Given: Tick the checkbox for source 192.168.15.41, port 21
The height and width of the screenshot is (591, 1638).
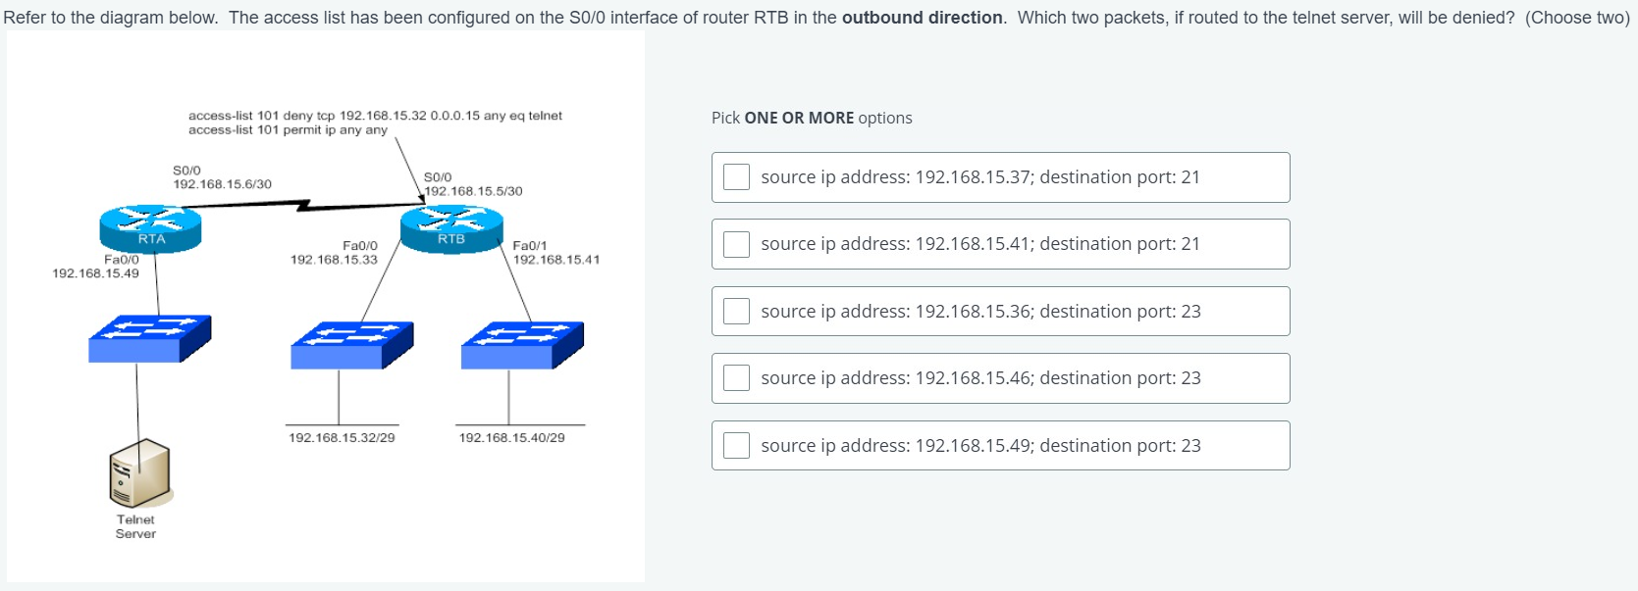Looking at the screenshot, I should (736, 244).
